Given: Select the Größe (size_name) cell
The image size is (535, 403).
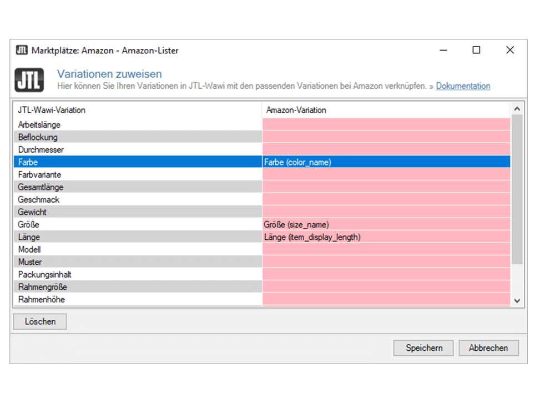Looking at the screenshot, I should 386,225.
